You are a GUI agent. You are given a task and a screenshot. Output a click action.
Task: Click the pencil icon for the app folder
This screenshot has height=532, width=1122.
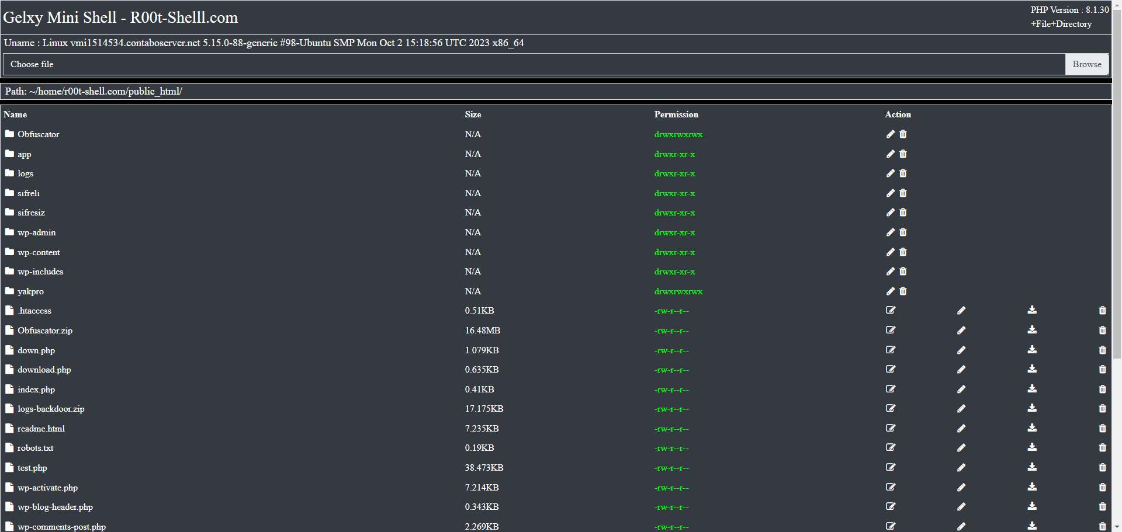pos(891,154)
